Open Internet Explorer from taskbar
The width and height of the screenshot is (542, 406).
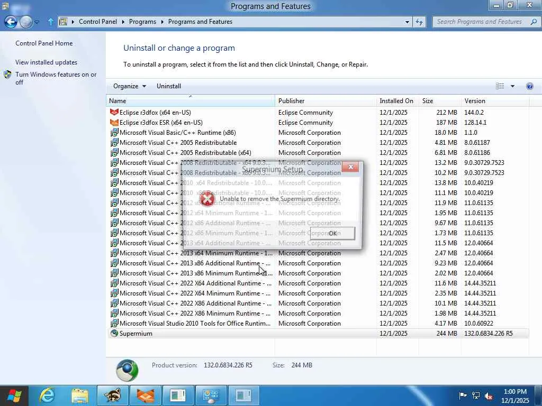(47, 395)
